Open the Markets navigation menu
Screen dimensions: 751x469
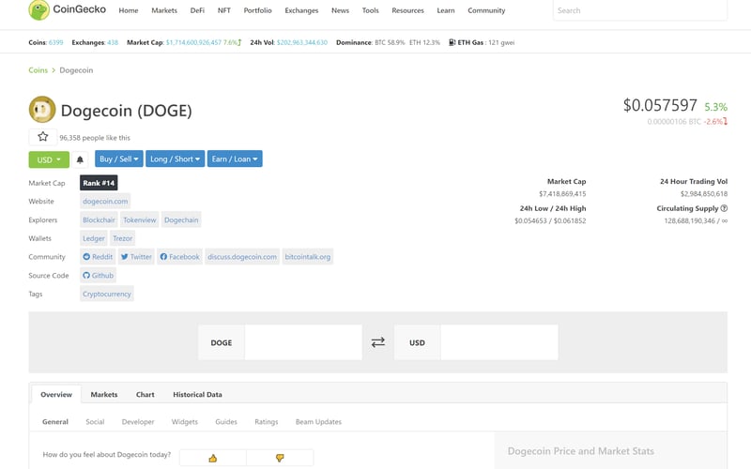point(164,10)
